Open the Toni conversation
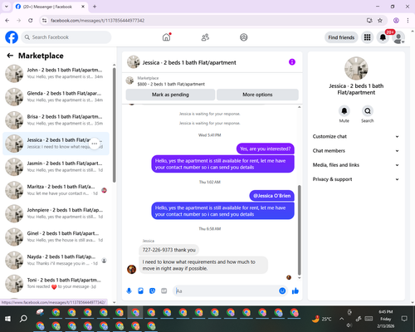Viewport: 415px width, 332px height. pos(56,284)
